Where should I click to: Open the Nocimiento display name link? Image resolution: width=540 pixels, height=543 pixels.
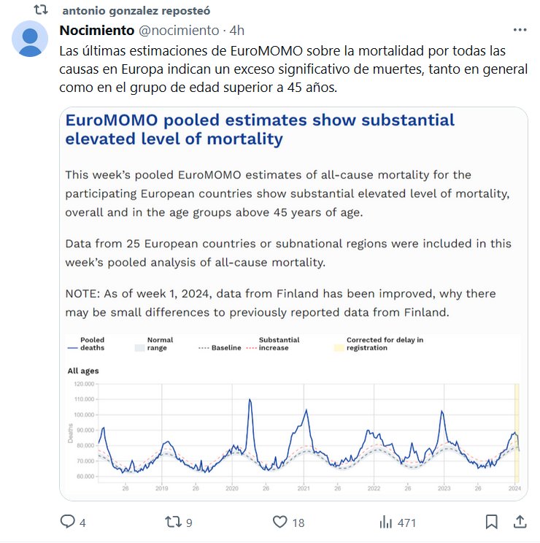pyautogui.click(x=96, y=30)
